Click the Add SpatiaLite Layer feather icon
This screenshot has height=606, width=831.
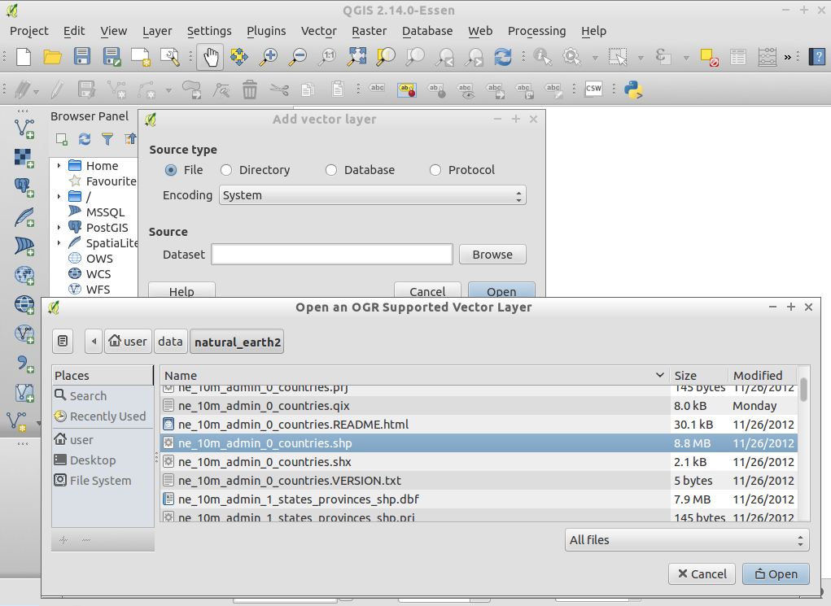pos(24,217)
